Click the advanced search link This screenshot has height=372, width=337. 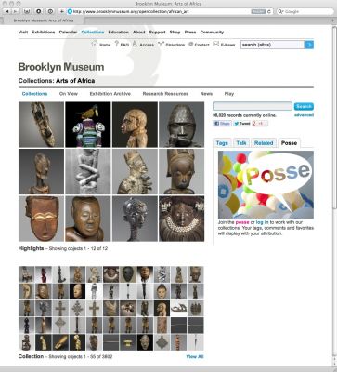point(304,115)
